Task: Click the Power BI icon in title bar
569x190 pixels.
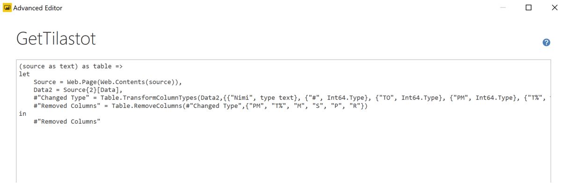Action: (x=7, y=7)
